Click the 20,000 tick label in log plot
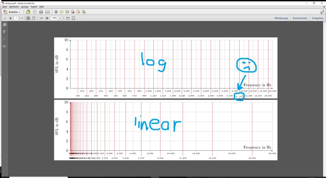The image size is (326, 178). (x=273, y=91)
